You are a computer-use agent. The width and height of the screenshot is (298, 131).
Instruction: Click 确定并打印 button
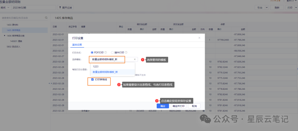(179, 106)
